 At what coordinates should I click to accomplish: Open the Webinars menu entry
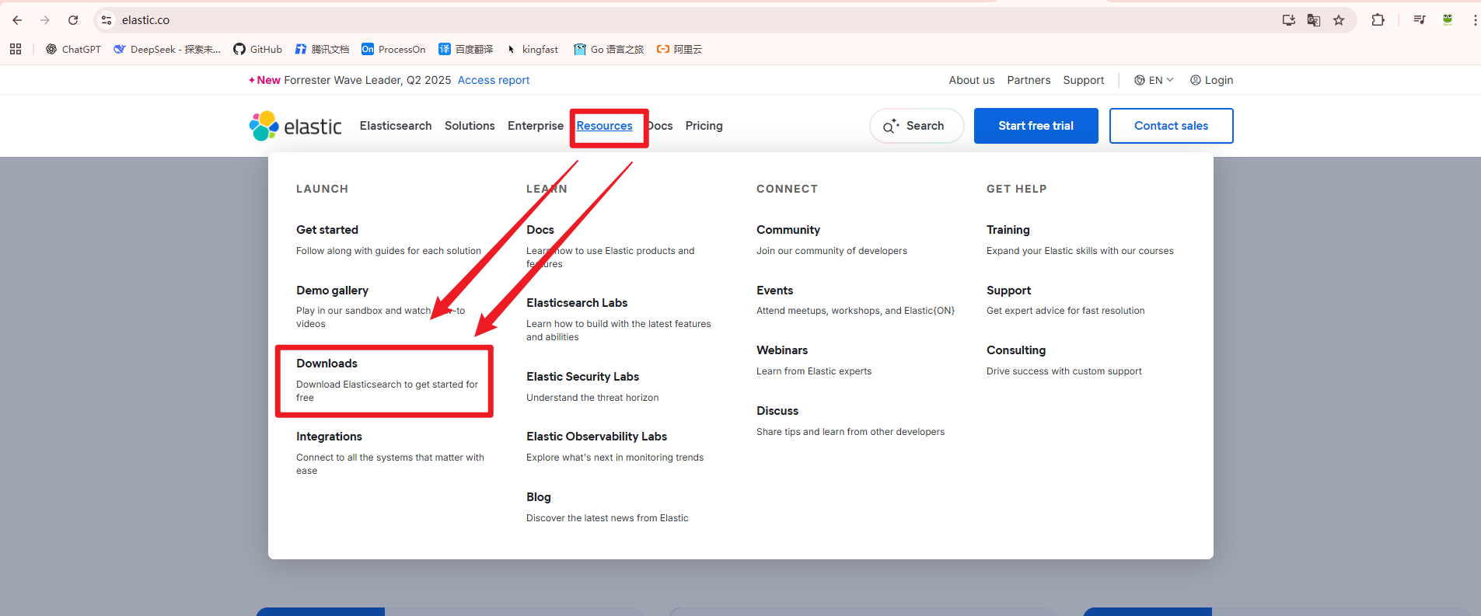point(782,350)
